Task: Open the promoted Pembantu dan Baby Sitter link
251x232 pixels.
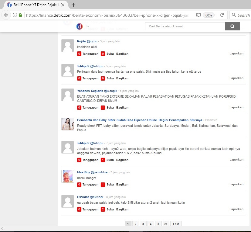Action: [x=140, y=120]
